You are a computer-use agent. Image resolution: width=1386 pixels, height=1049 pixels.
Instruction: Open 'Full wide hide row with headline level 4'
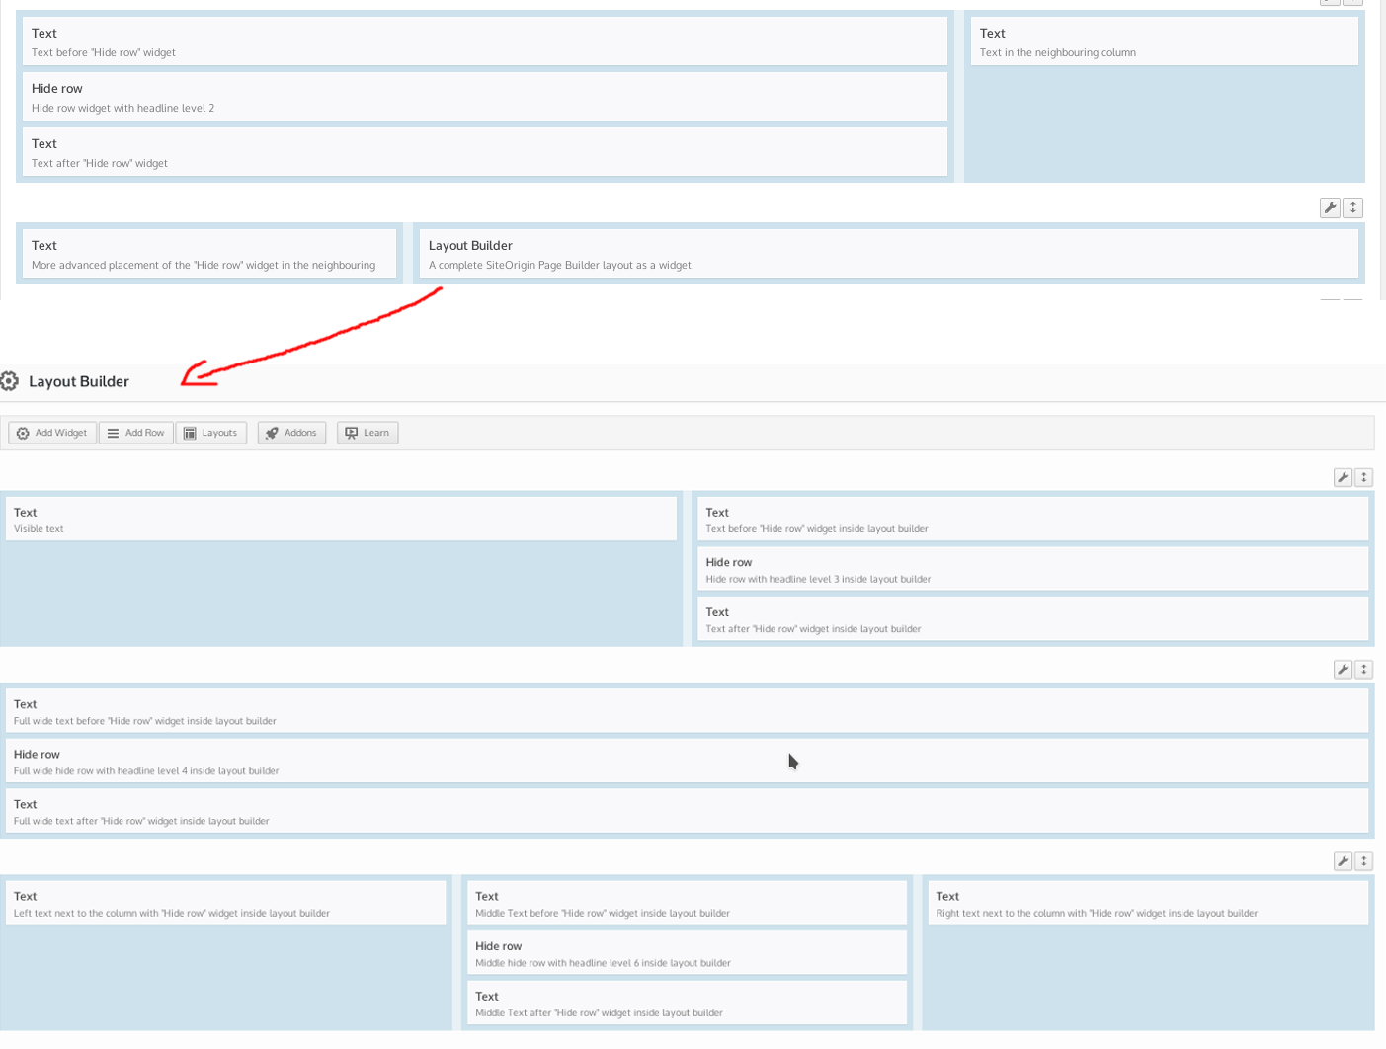tap(687, 761)
